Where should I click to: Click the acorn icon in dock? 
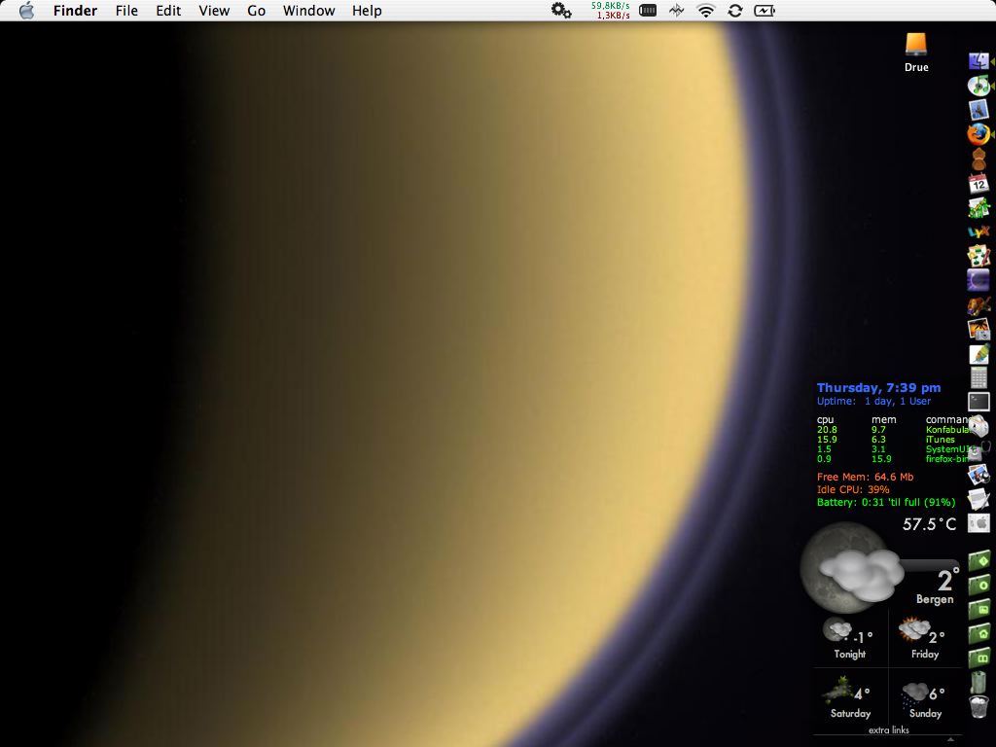tap(978, 159)
